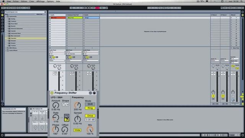245x138 pixels.
Task: Open the Créer menu
Action: 32,1
